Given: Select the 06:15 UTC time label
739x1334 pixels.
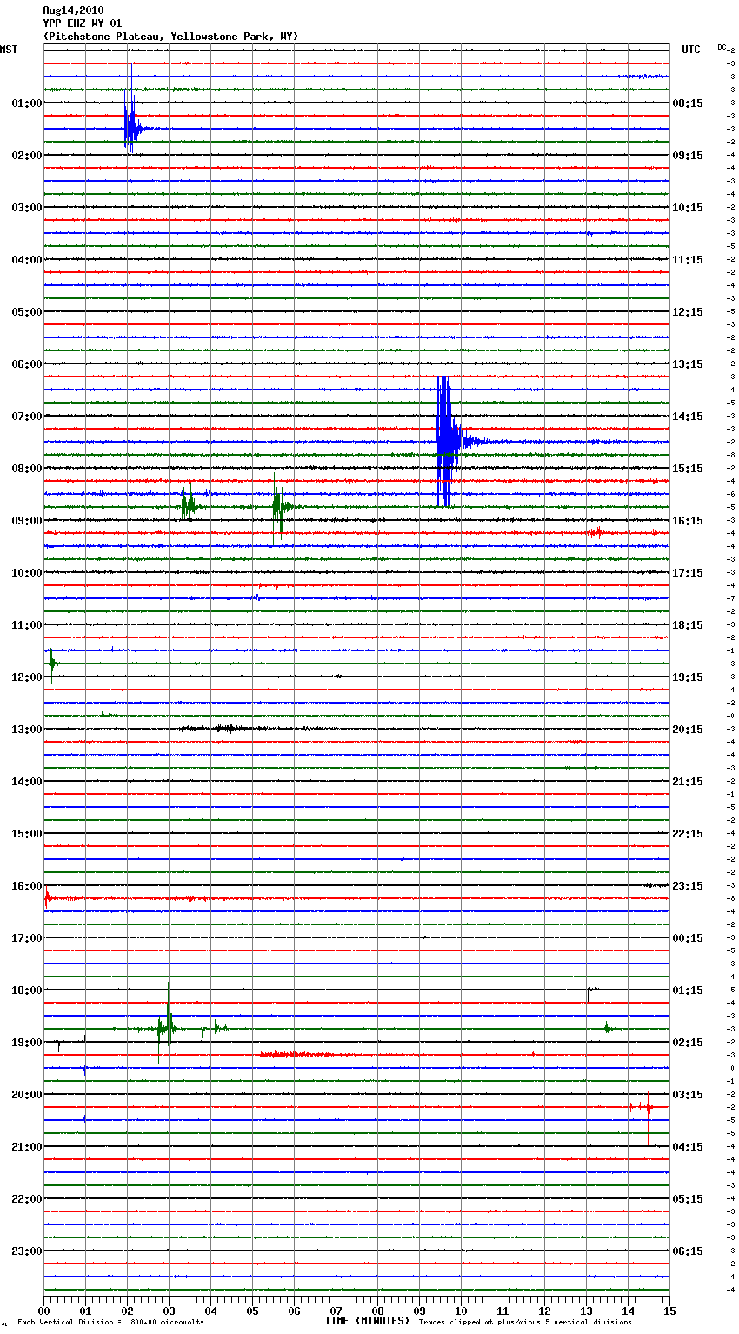Looking at the screenshot, I should point(688,1251).
